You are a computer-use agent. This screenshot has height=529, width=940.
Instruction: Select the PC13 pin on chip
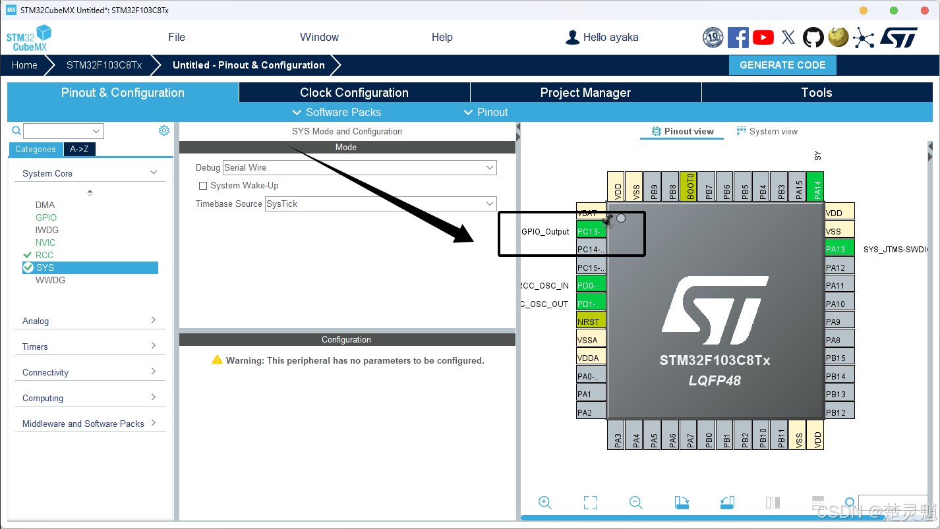591,231
